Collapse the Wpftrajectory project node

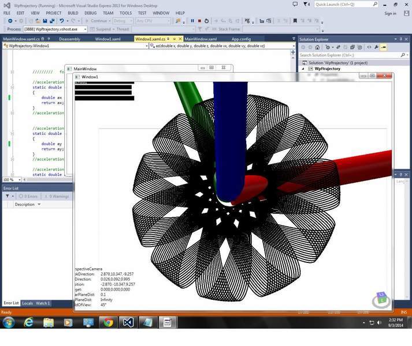[x=303, y=69]
